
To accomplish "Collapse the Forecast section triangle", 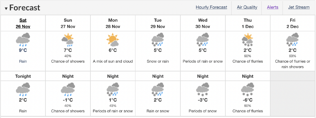I will [6, 8].
